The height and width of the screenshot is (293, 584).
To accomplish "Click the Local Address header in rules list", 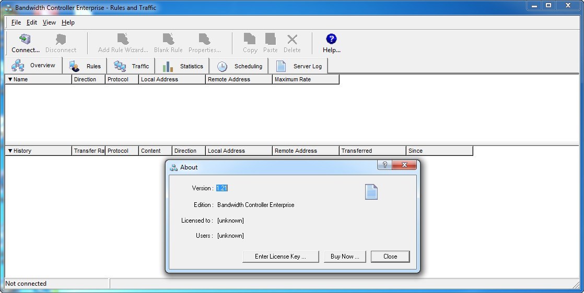I will (x=172, y=79).
